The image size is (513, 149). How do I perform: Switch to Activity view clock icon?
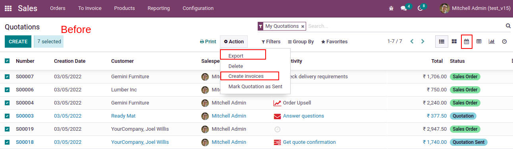pos(504,41)
